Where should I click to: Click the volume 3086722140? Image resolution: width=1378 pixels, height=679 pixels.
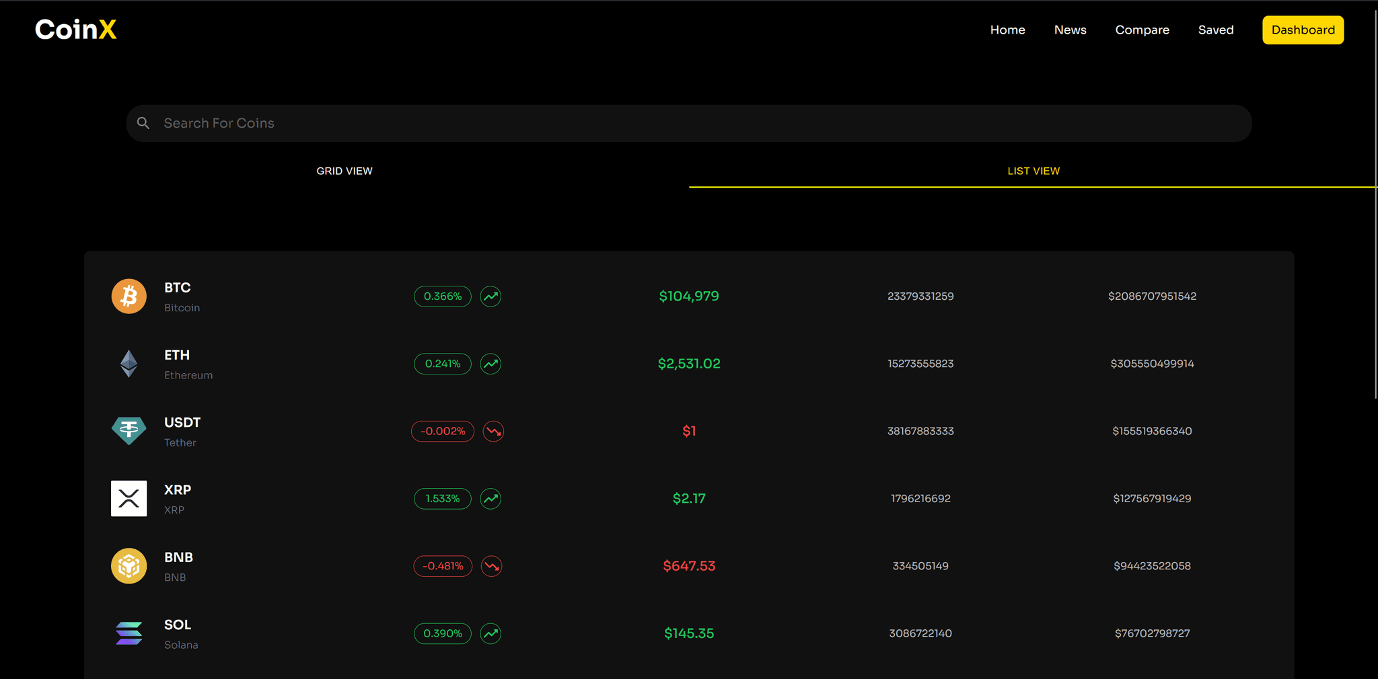(x=920, y=633)
